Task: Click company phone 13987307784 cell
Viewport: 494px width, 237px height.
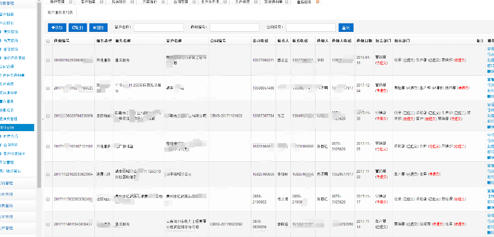Action: (x=263, y=116)
